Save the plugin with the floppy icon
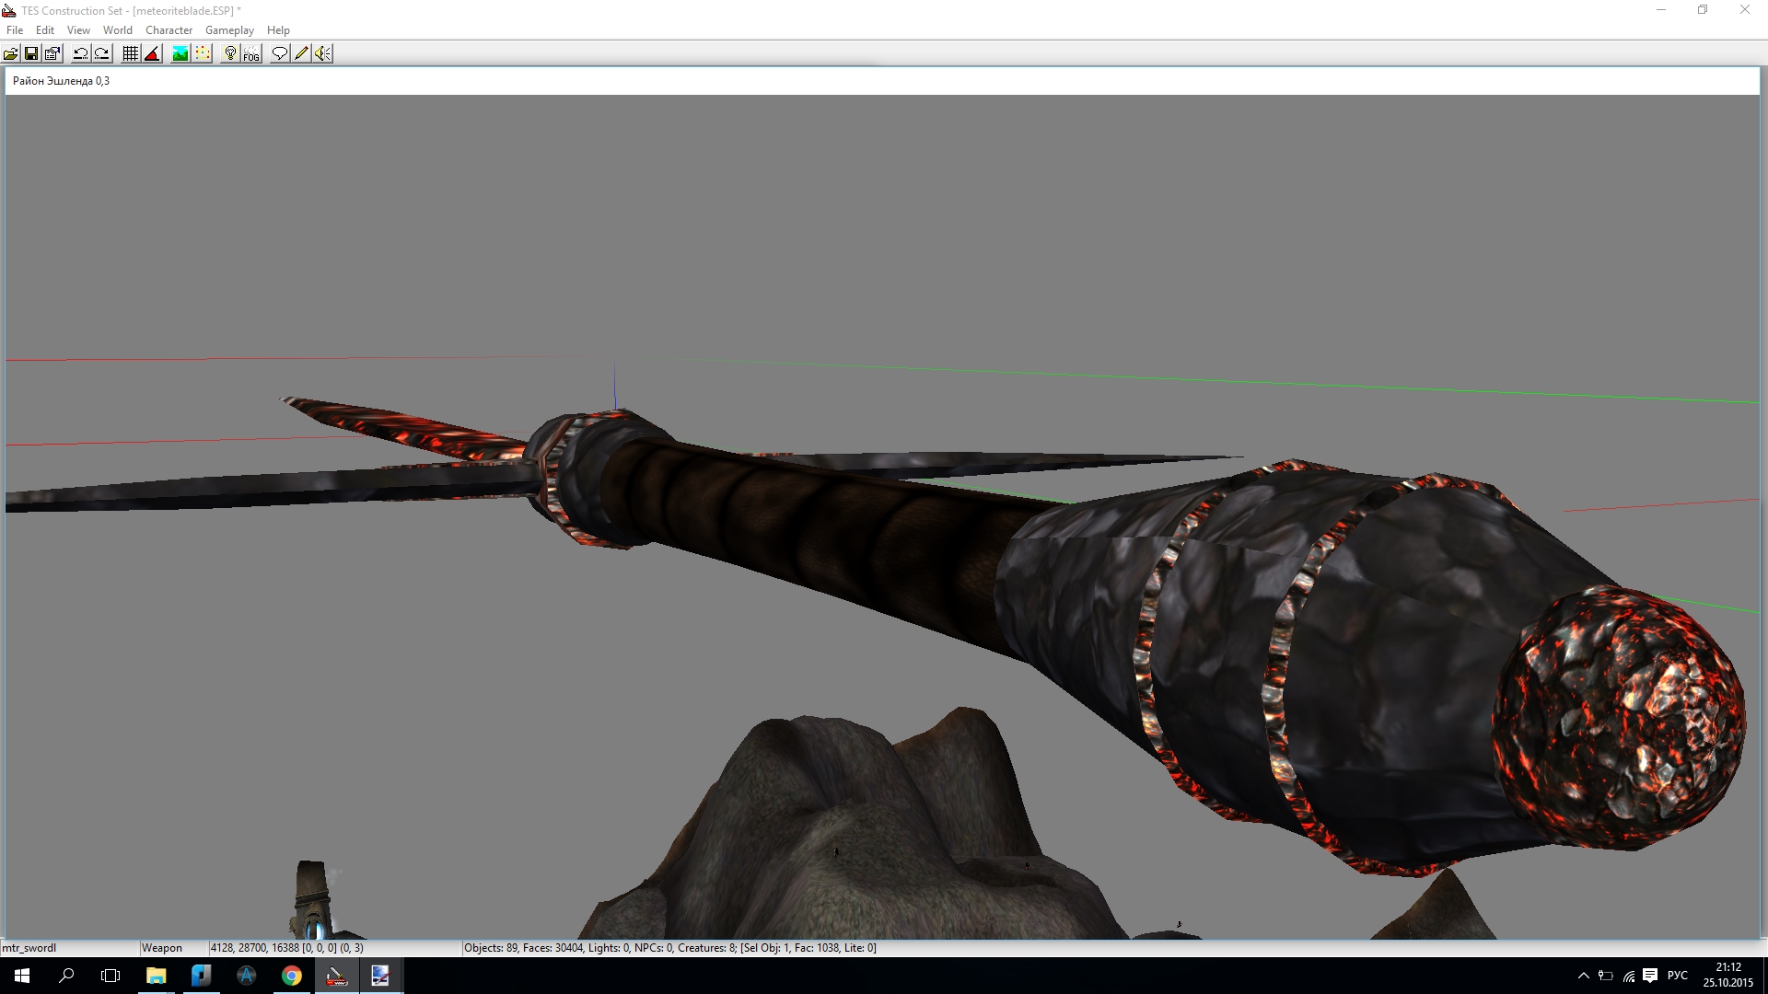 [31, 53]
